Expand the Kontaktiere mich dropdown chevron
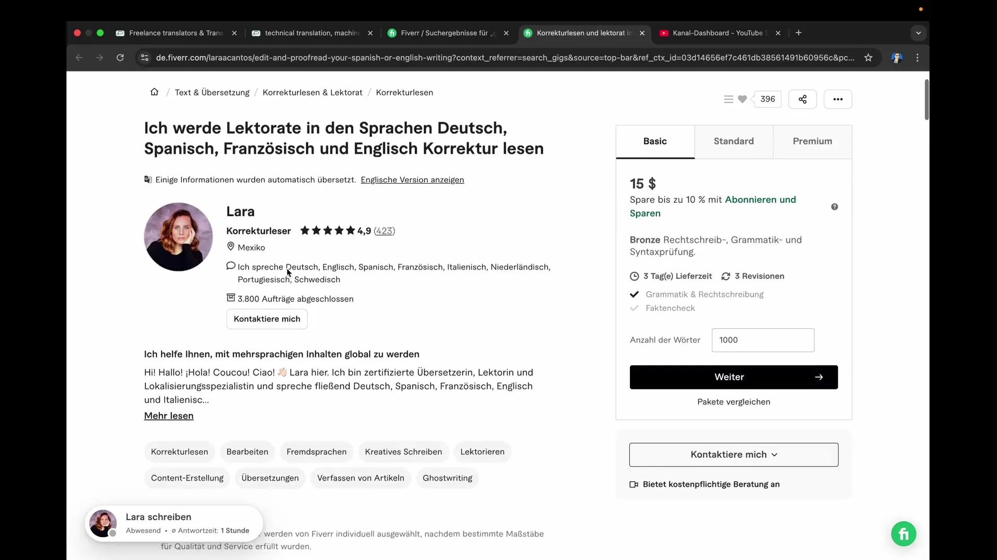Screen dimensions: 997x560 tap(773, 455)
